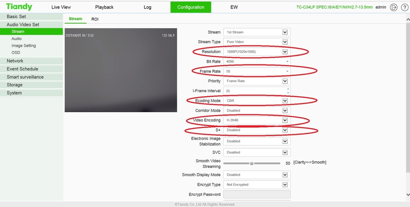The height and width of the screenshot is (207, 410).
Task: Open the Image Setting page
Action: click(24, 46)
